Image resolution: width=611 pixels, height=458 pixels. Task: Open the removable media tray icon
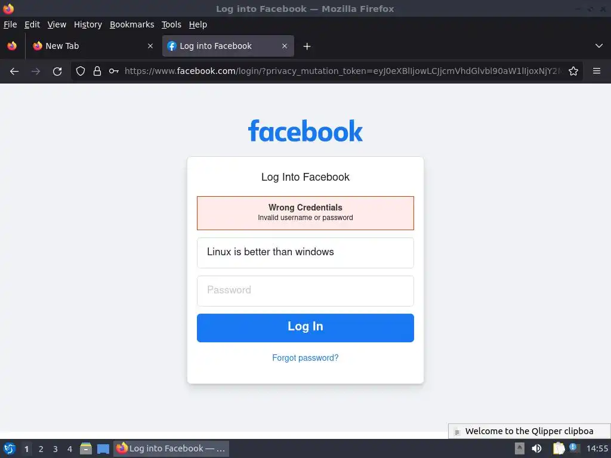pos(520,448)
